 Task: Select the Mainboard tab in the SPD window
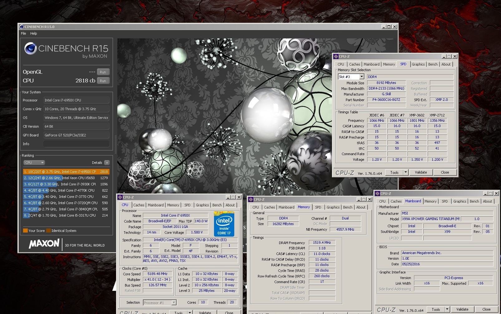(x=372, y=64)
